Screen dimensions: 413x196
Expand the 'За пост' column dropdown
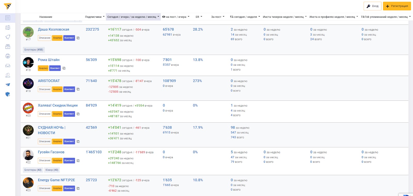coord(218,17)
